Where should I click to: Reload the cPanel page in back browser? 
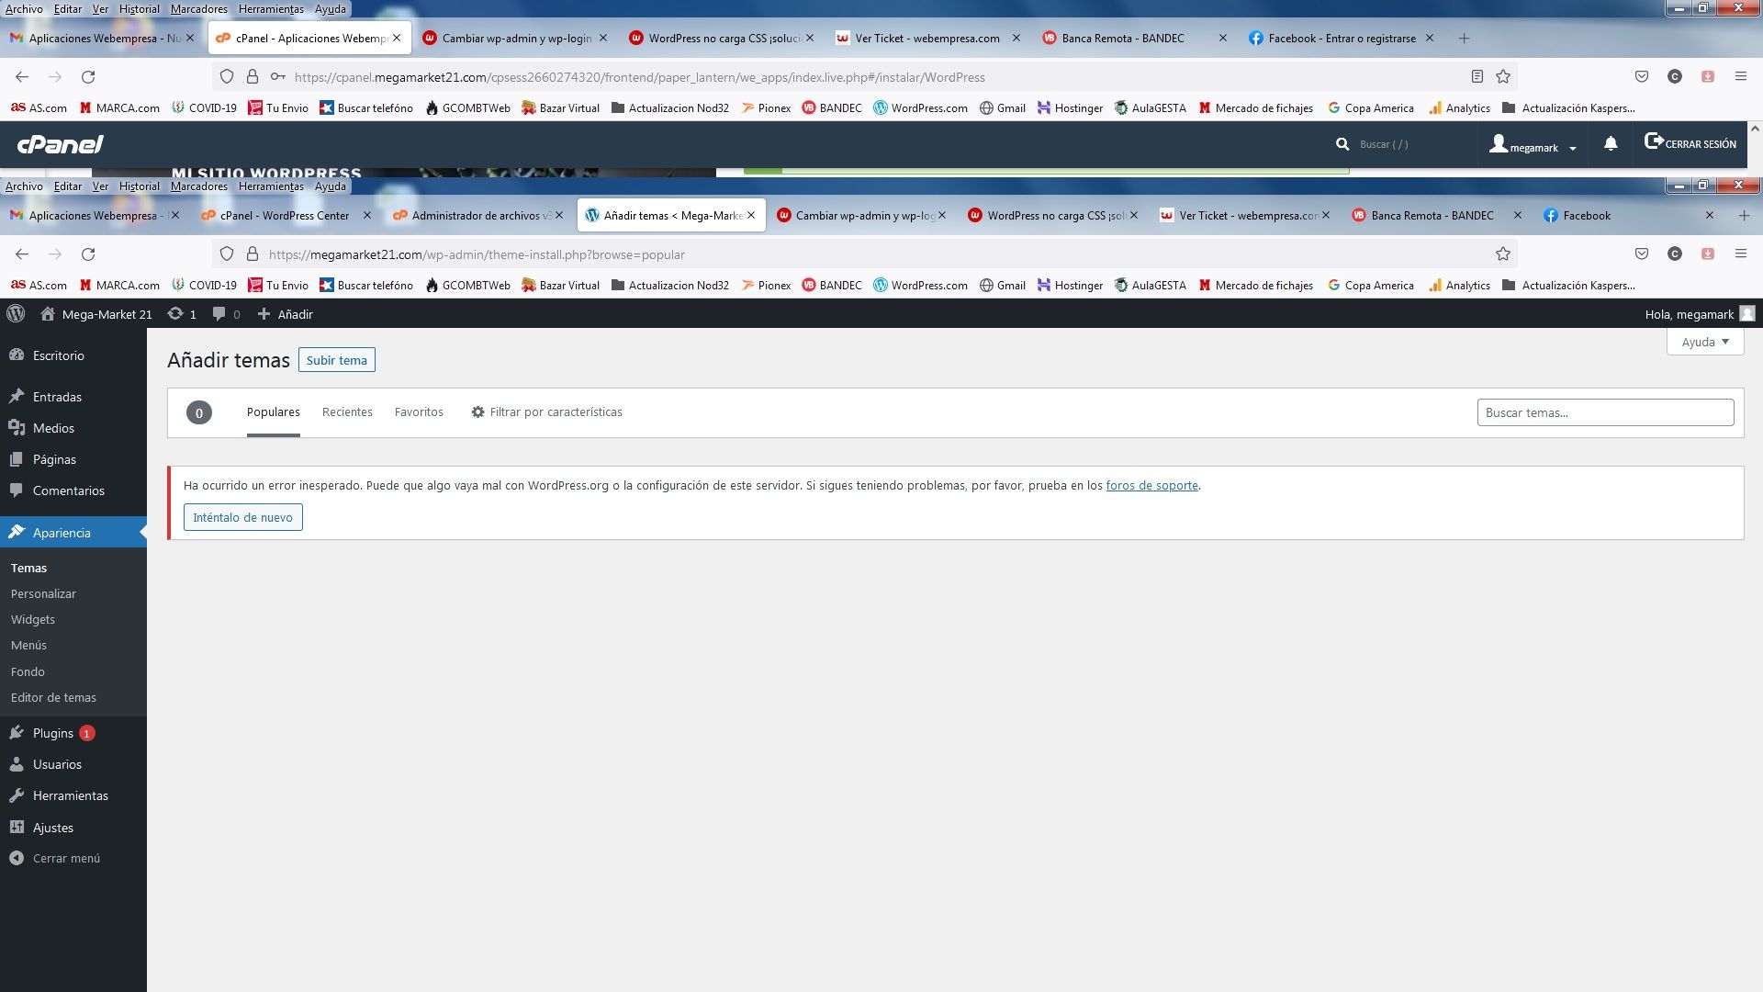click(88, 77)
